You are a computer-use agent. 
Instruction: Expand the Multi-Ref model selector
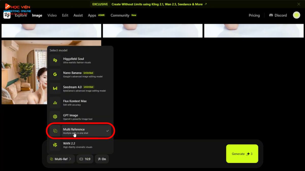61,159
